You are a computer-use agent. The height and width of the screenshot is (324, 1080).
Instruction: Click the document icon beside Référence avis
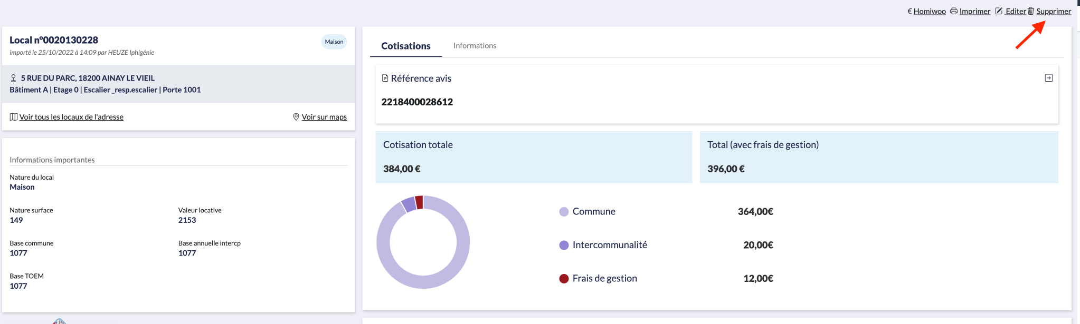[385, 78]
